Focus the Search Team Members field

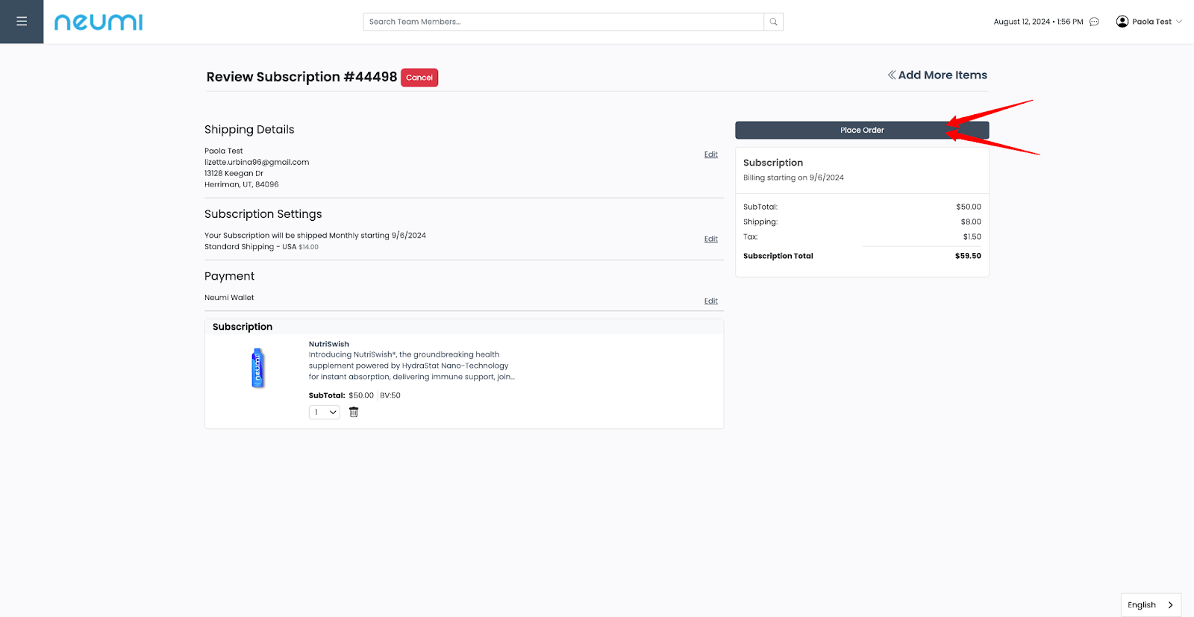(x=563, y=22)
